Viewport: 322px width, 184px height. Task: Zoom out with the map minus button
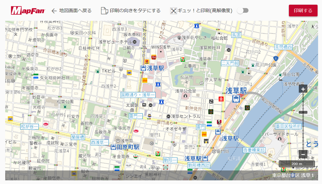(303, 154)
